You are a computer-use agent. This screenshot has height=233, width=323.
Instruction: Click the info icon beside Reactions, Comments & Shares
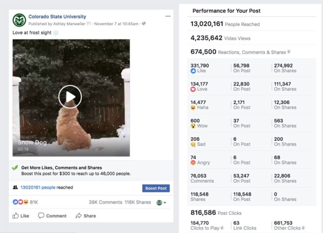coord(289,52)
